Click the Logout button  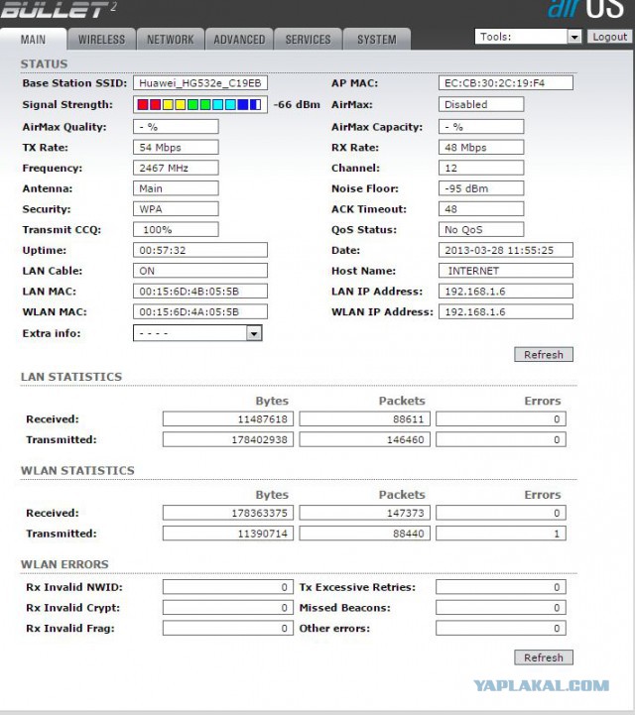pos(609,37)
